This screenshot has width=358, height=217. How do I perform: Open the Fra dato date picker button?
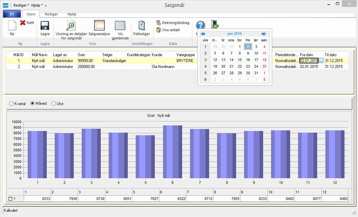(x=321, y=61)
